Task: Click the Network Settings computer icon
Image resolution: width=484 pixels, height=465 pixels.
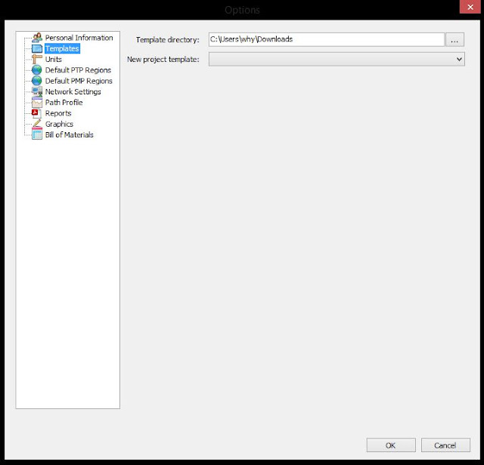Action: pos(37,91)
